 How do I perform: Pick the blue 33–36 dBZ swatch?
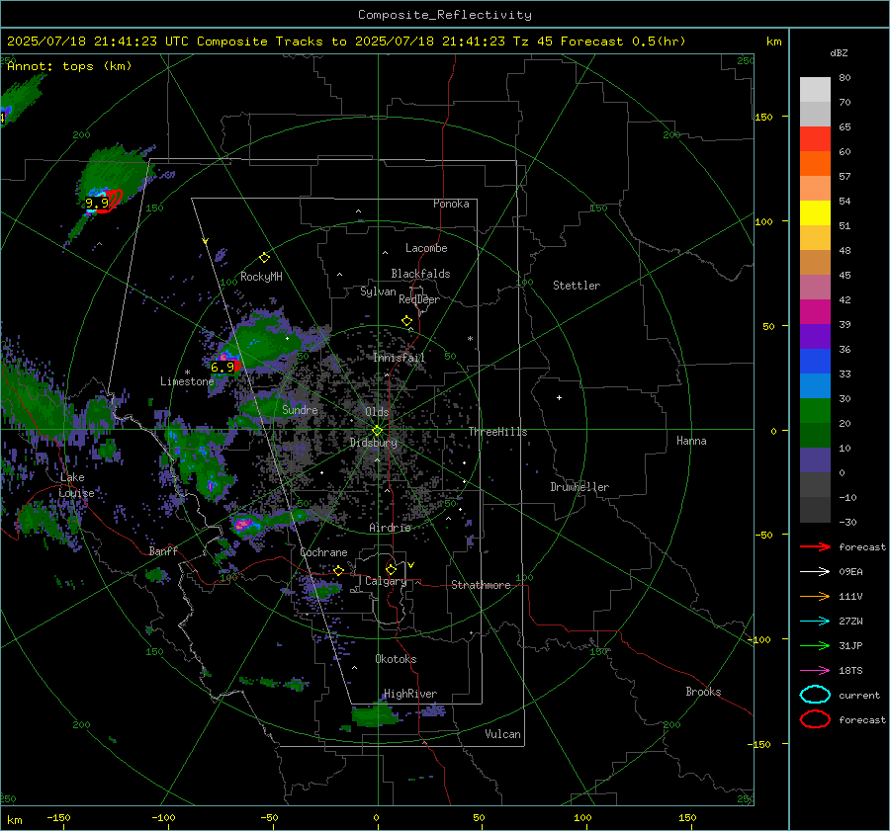point(815,362)
